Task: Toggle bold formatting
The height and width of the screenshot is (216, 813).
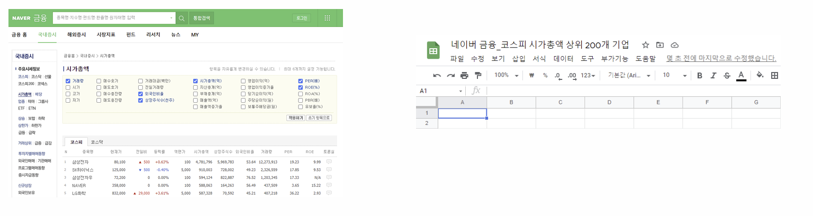Action: [699, 75]
